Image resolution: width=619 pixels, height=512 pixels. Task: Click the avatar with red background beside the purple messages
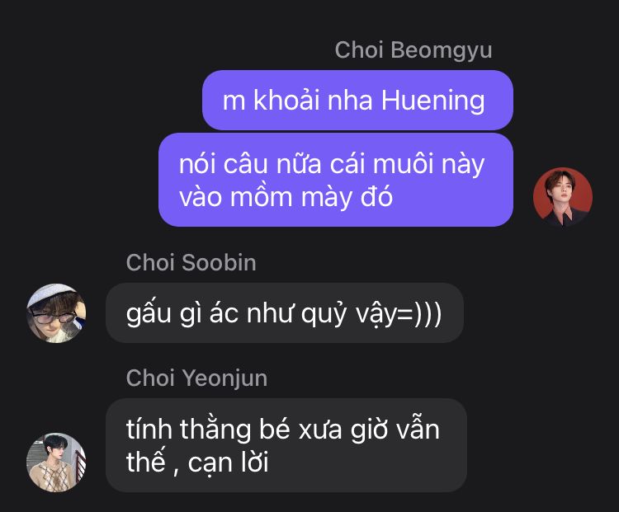563,197
